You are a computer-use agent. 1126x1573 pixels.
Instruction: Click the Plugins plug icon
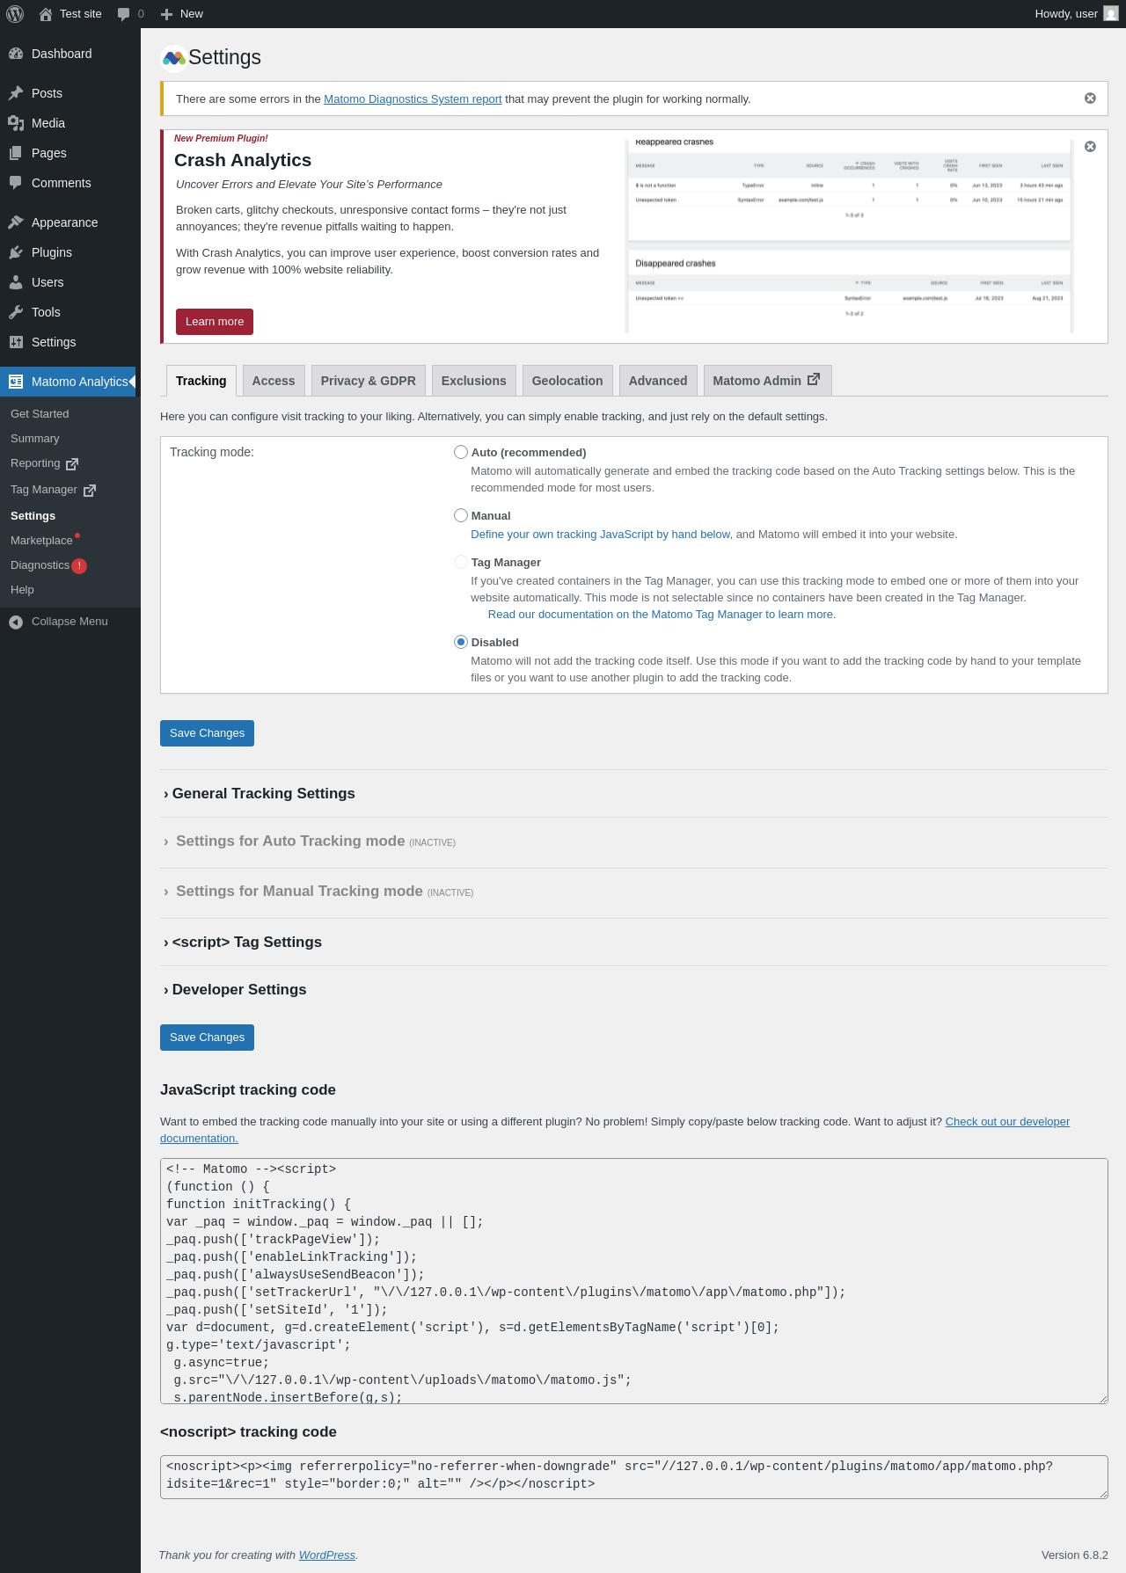click(16, 252)
